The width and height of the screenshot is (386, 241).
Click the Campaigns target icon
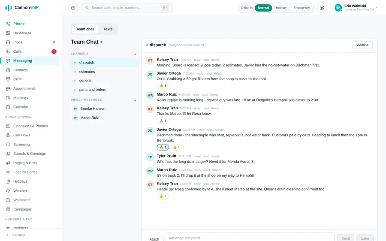pos(8,209)
